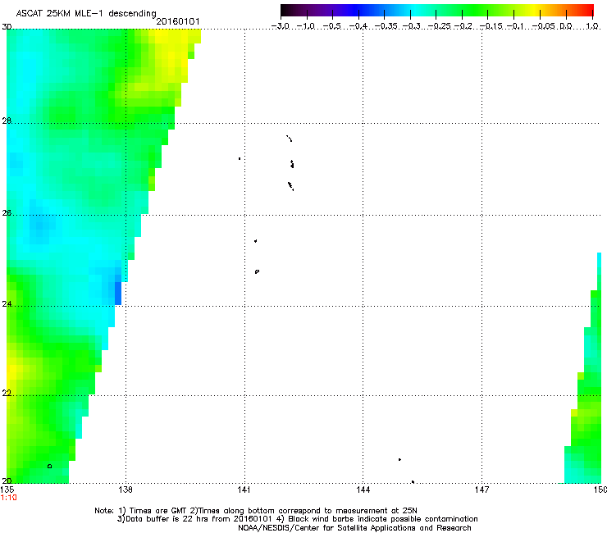Viewport: 607px width, 533px height.
Task: Click the -1.0 color scale label
Action: pyautogui.click(x=307, y=26)
